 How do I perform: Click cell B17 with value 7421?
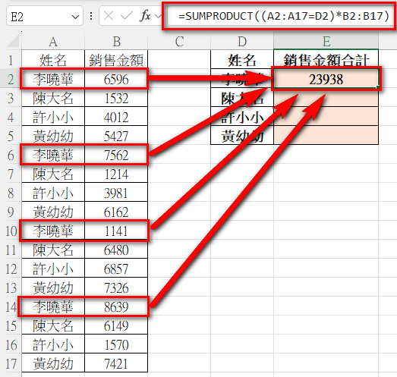pos(116,363)
